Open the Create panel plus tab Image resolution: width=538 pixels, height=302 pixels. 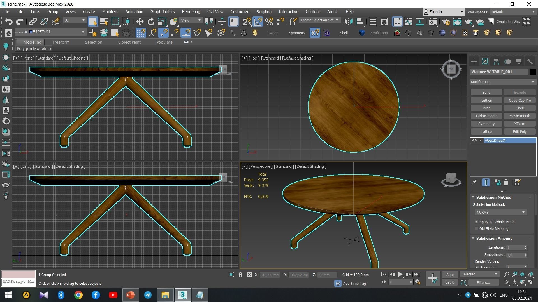(x=474, y=62)
